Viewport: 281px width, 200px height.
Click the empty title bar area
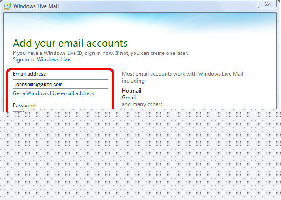pos(159,6)
